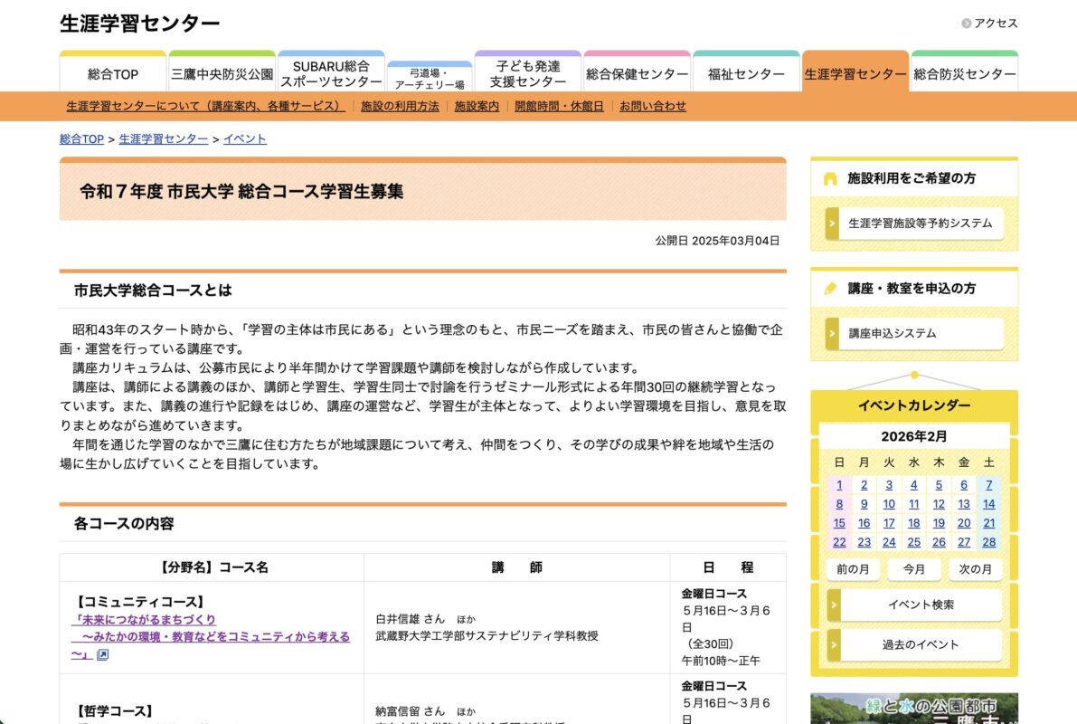Click the イベント breadcrumb link
The height and width of the screenshot is (724, 1077).
(x=245, y=139)
